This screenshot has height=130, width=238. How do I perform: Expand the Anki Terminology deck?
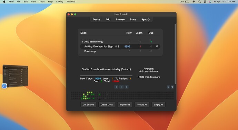[x=82, y=42]
